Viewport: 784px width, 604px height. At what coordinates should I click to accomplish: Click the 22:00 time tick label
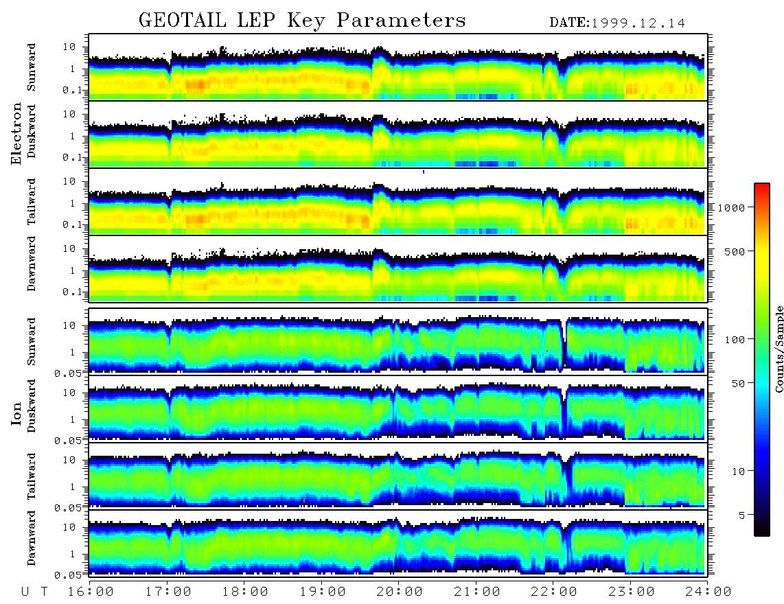pyautogui.click(x=554, y=592)
